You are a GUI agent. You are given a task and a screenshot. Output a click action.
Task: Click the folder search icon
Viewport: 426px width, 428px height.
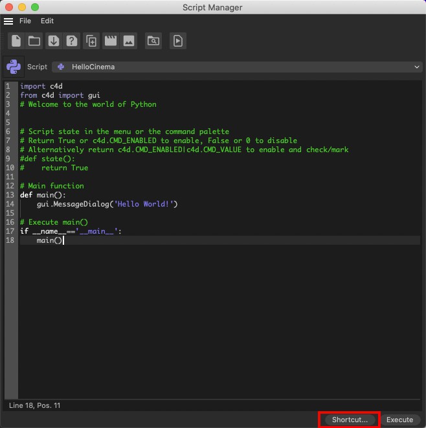click(153, 41)
